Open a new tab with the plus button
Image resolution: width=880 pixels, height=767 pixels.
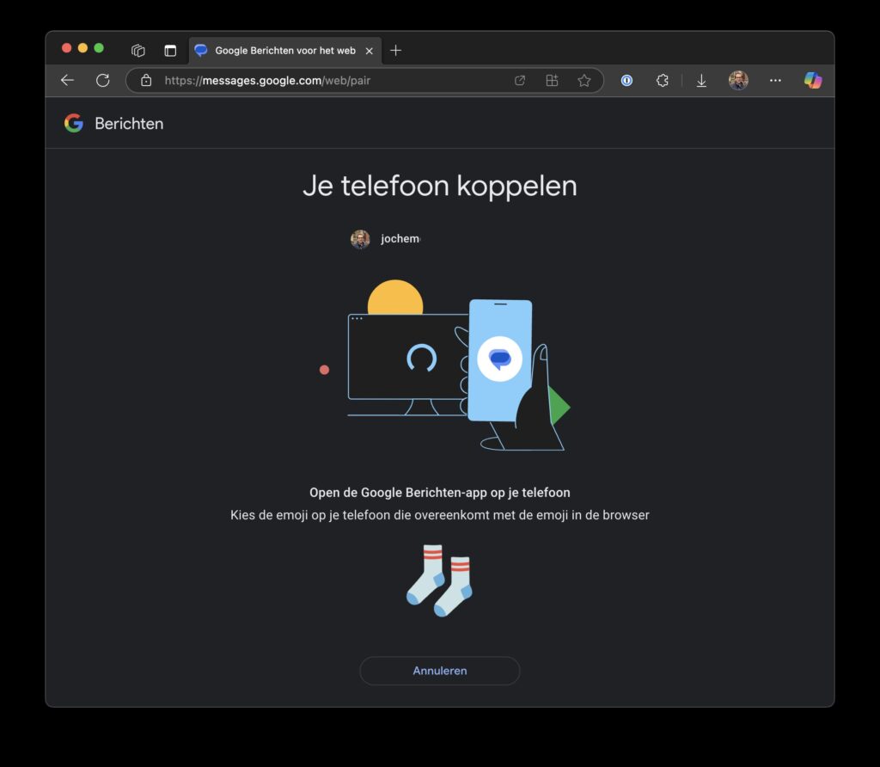click(395, 51)
